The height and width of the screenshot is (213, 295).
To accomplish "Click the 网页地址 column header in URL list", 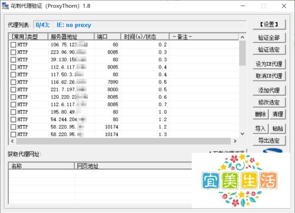I will click(133, 166).
